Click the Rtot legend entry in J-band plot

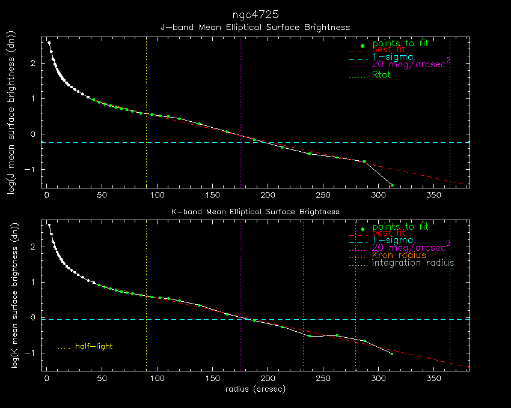click(382, 75)
